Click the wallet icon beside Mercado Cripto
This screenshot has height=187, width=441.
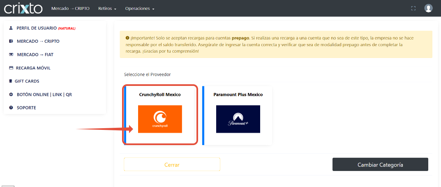[x=11, y=42]
